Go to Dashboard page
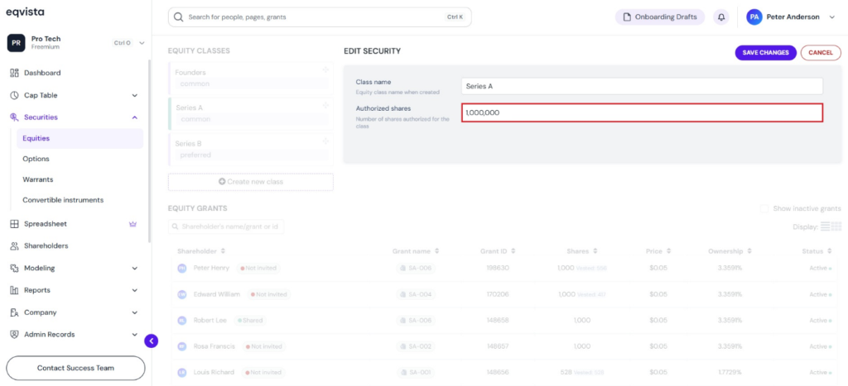 42,73
